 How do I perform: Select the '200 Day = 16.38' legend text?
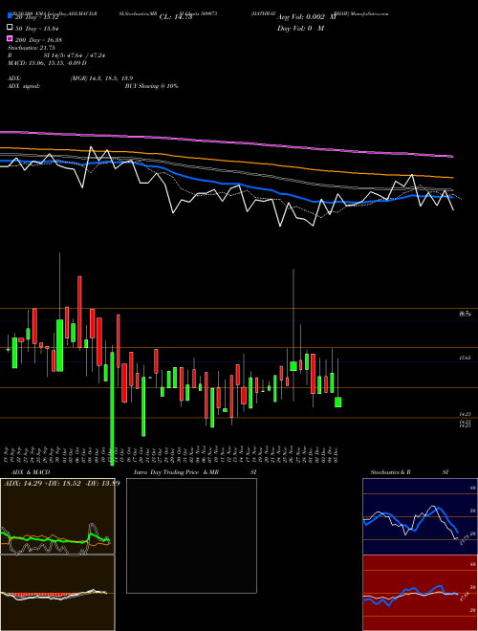pos(38,40)
